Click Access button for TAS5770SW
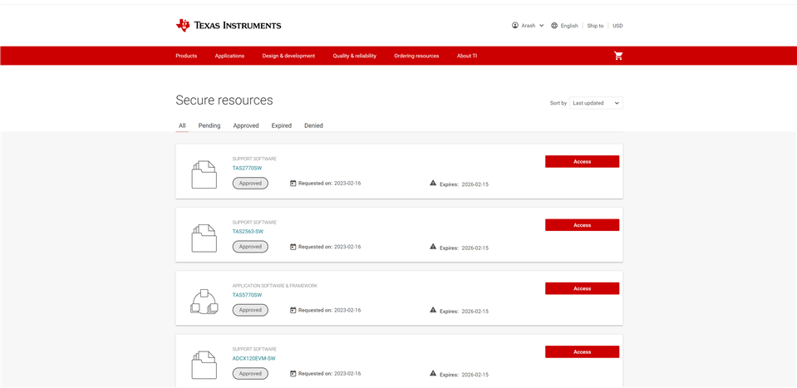The image size is (797, 388). 582,288
